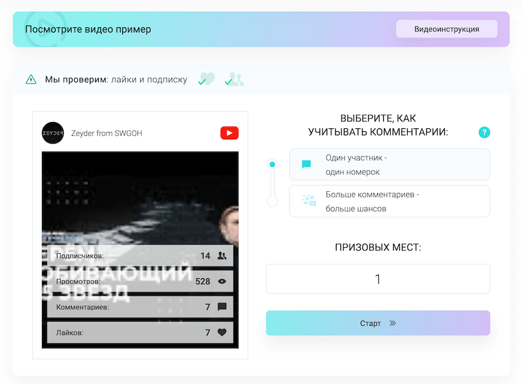Viewport: 522px width, 384px height.
Task: Click the Подписчиков: 14 stat row
Action: tap(140, 256)
